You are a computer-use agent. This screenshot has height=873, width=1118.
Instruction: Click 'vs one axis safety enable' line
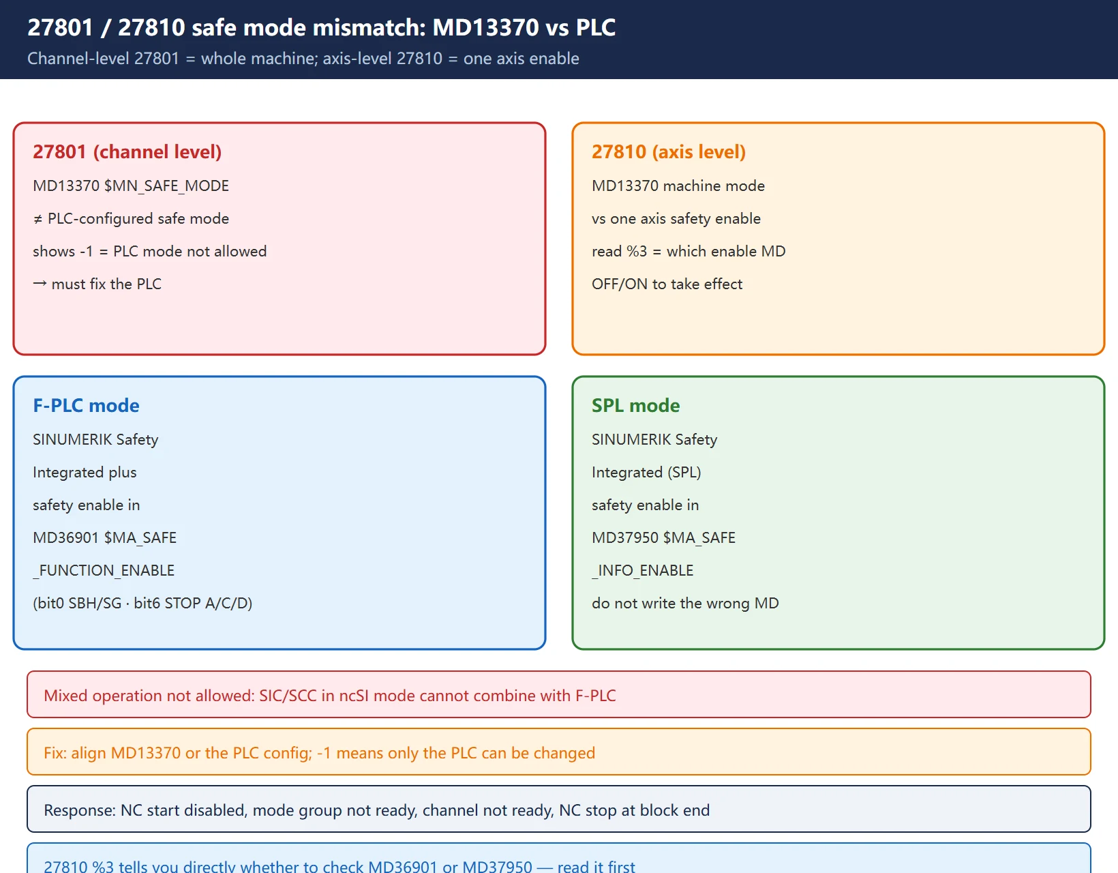point(676,218)
